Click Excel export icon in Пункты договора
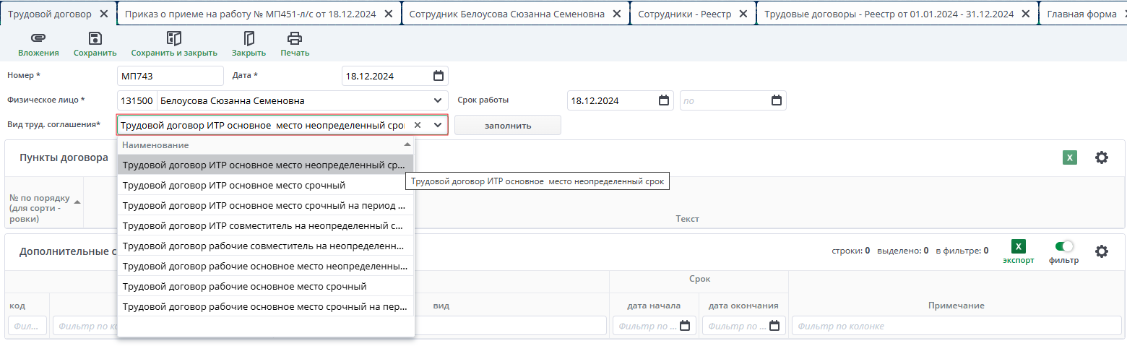Screen dimensions: 1127x346 1069,157
